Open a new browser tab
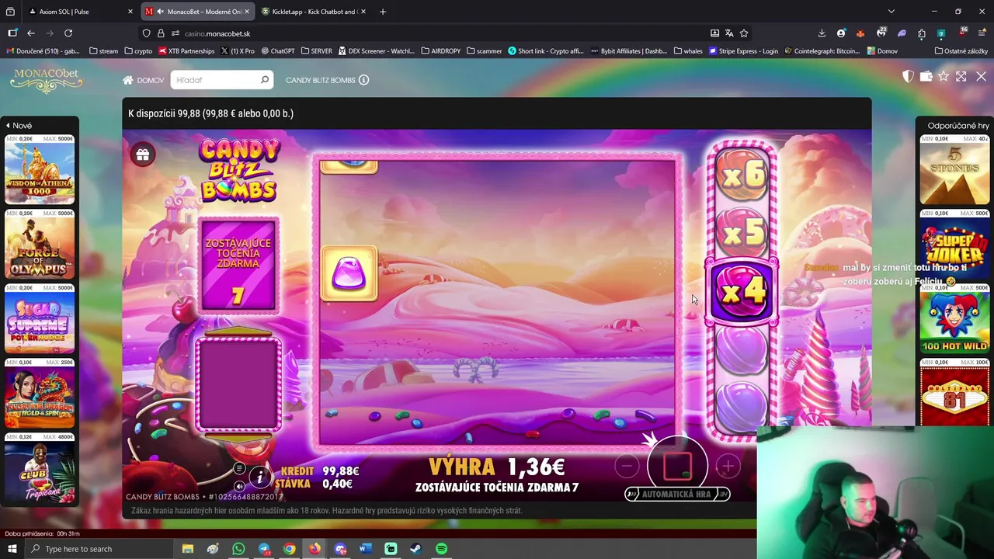 tap(382, 12)
